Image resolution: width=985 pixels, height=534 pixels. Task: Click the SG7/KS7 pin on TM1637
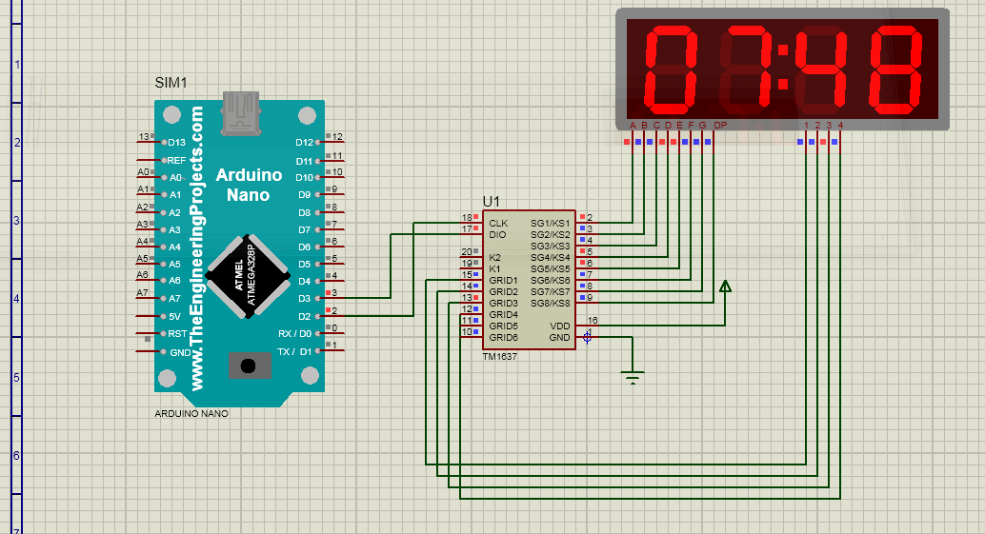coord(551,292)
